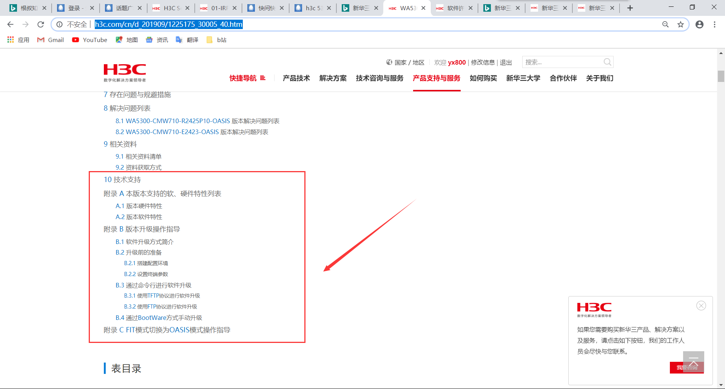Switch to the h3c 53 tab
This screenshot has width=725, height=389.
coord(313,8)
